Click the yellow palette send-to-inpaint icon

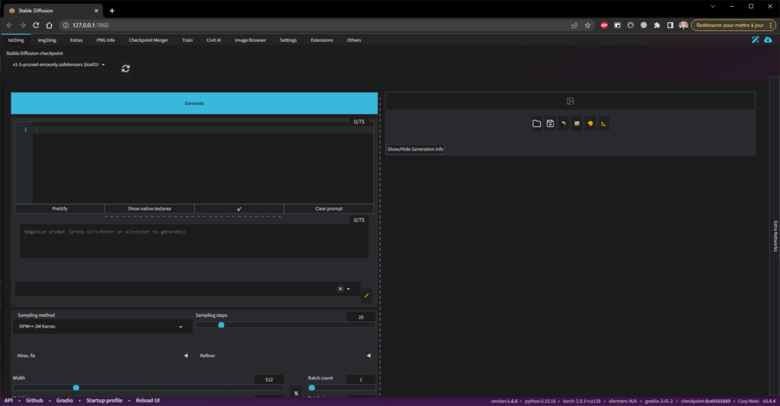click(590, 123)
